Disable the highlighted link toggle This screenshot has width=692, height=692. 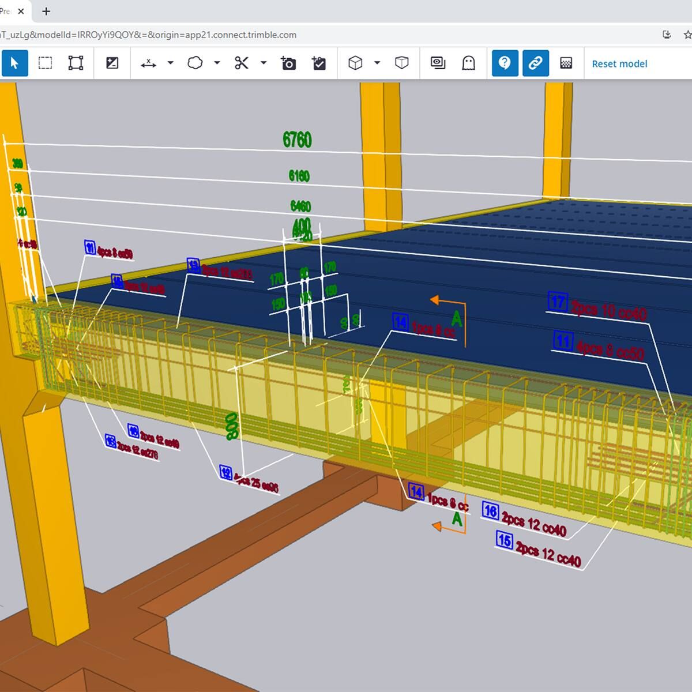pyautogui.click(x=535, y=63)
